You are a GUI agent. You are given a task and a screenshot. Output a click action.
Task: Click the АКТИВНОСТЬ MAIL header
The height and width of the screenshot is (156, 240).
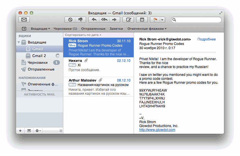(39, 94)
